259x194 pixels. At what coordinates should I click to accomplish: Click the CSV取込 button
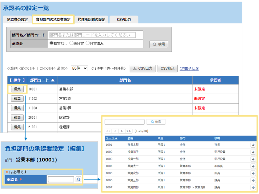click(167, 69)
